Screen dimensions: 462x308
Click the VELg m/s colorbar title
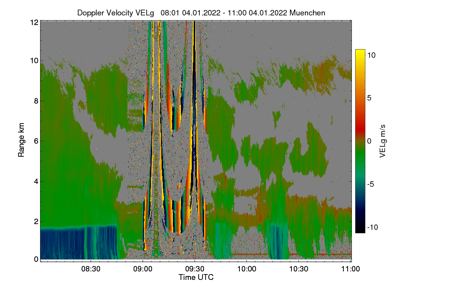pyautogui.click(x=383, y=141)
